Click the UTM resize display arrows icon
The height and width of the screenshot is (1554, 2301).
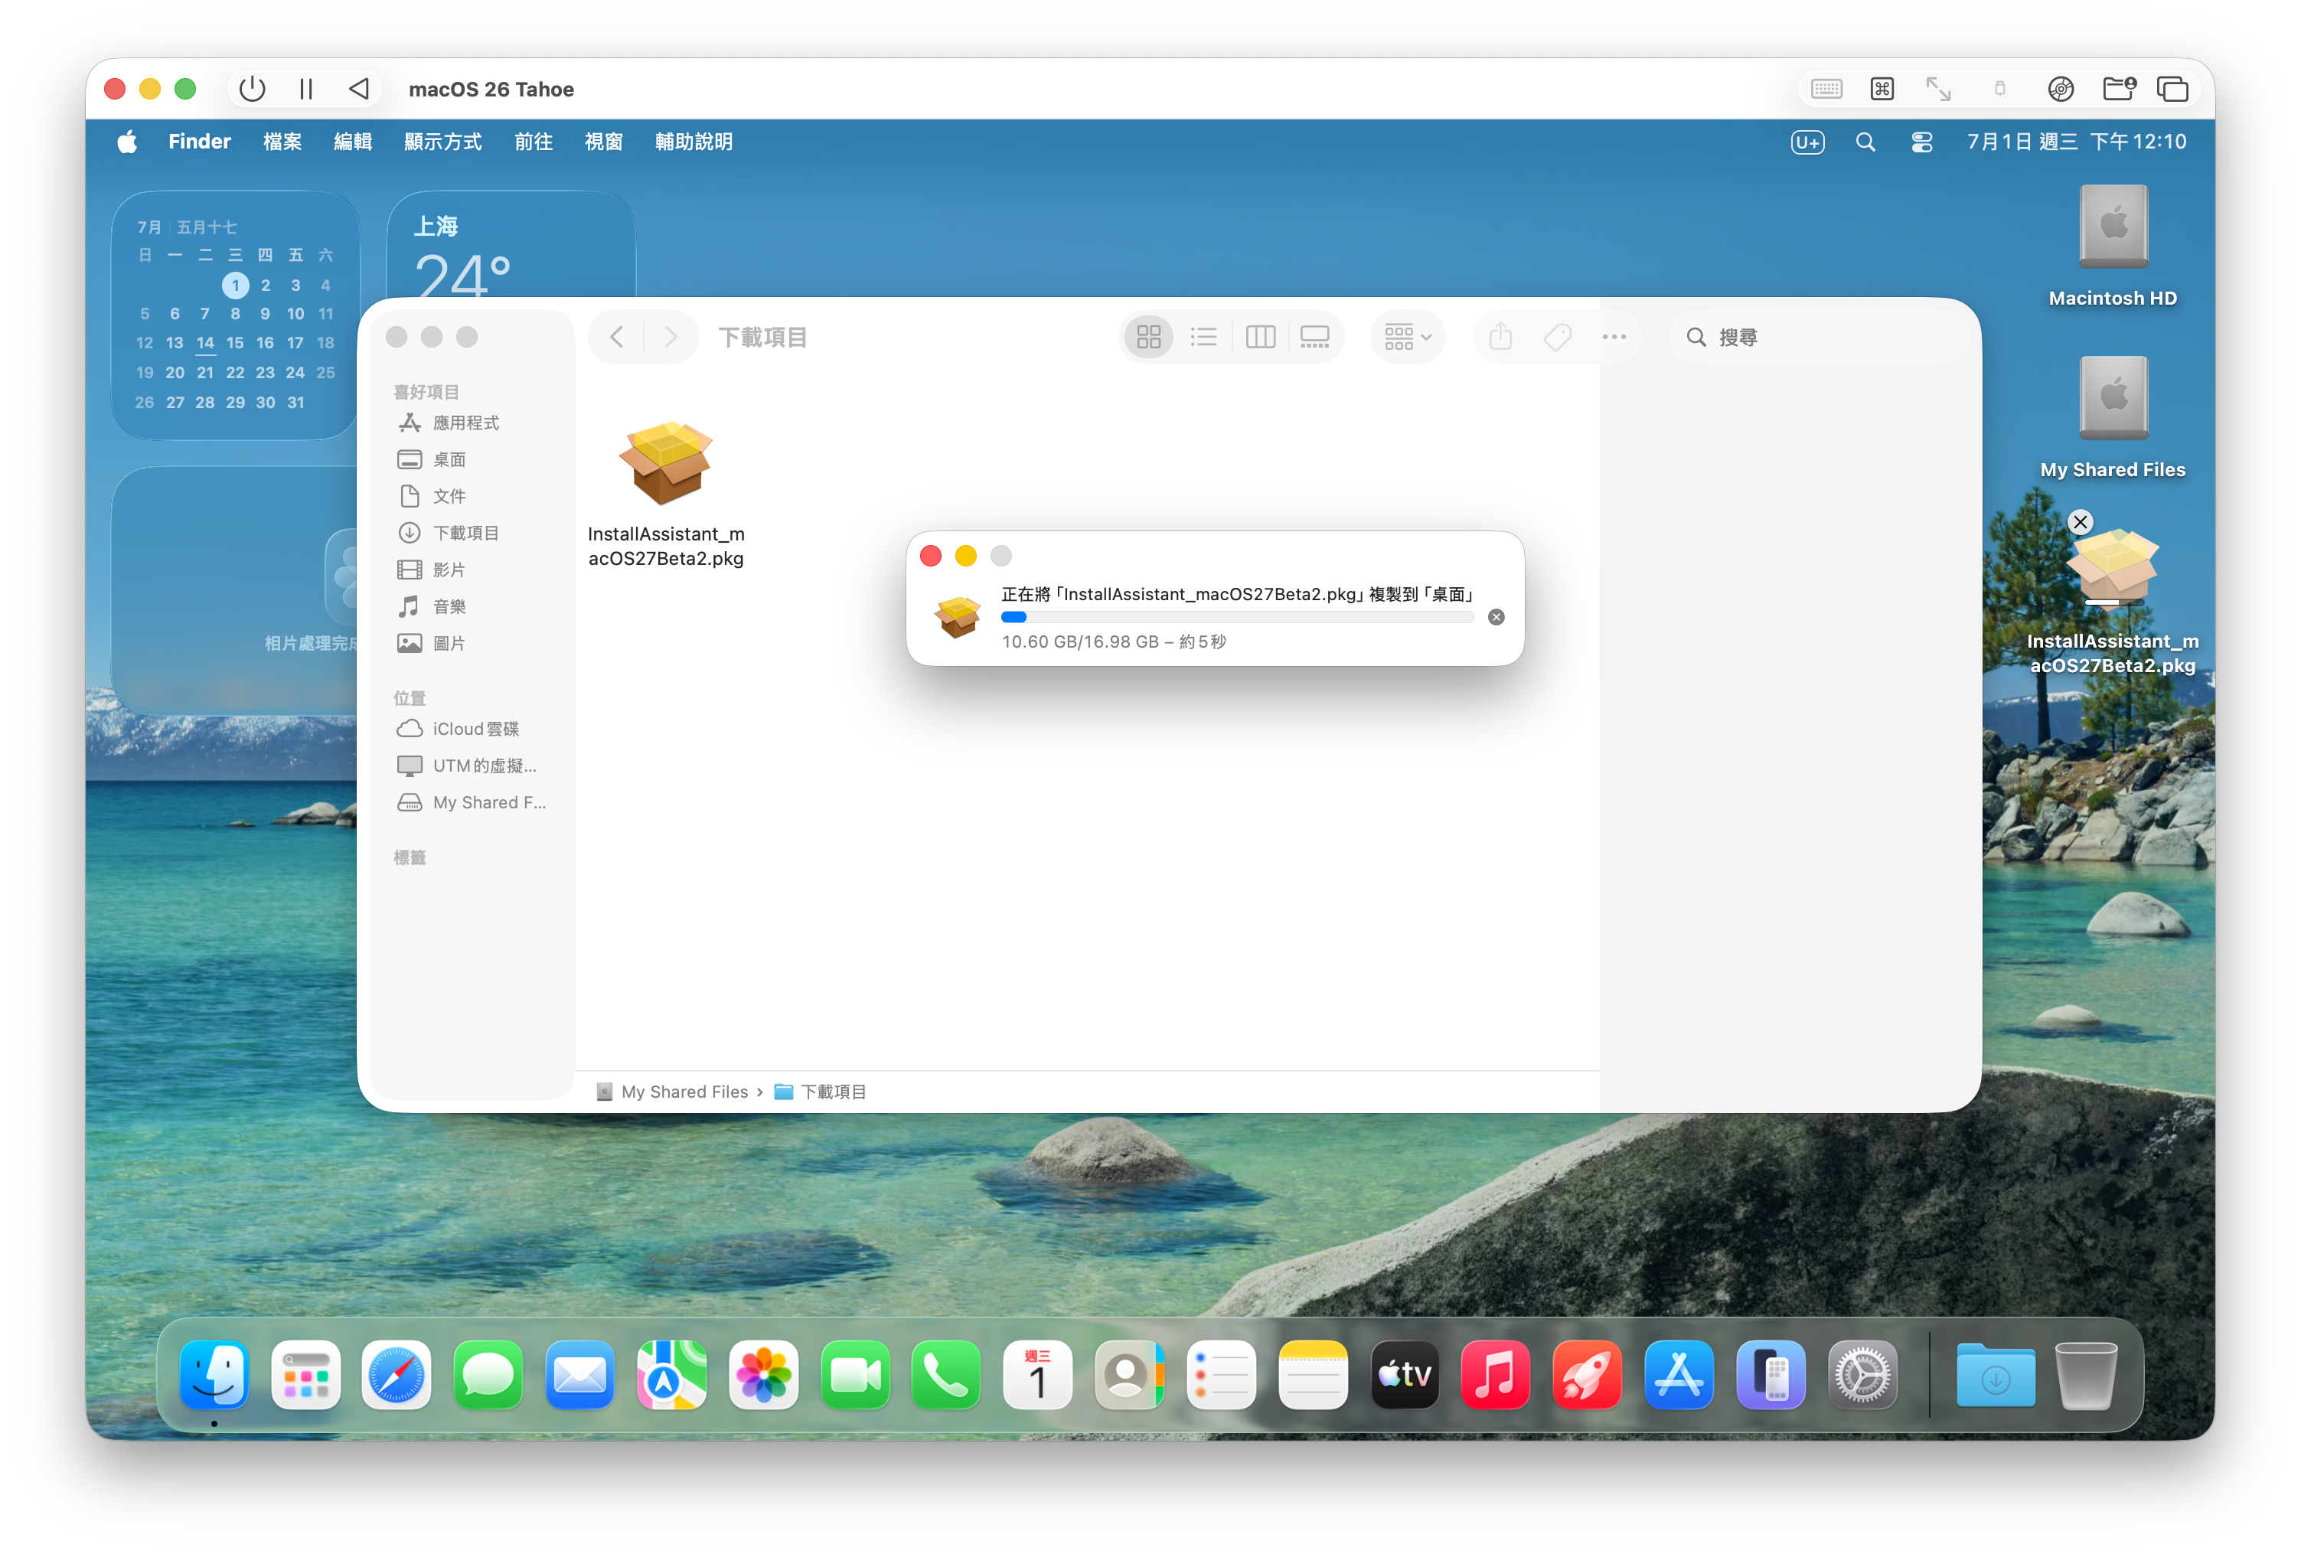point(1937,89)
